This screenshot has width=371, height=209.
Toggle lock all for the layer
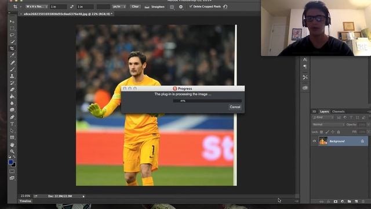tap(339, 132)
